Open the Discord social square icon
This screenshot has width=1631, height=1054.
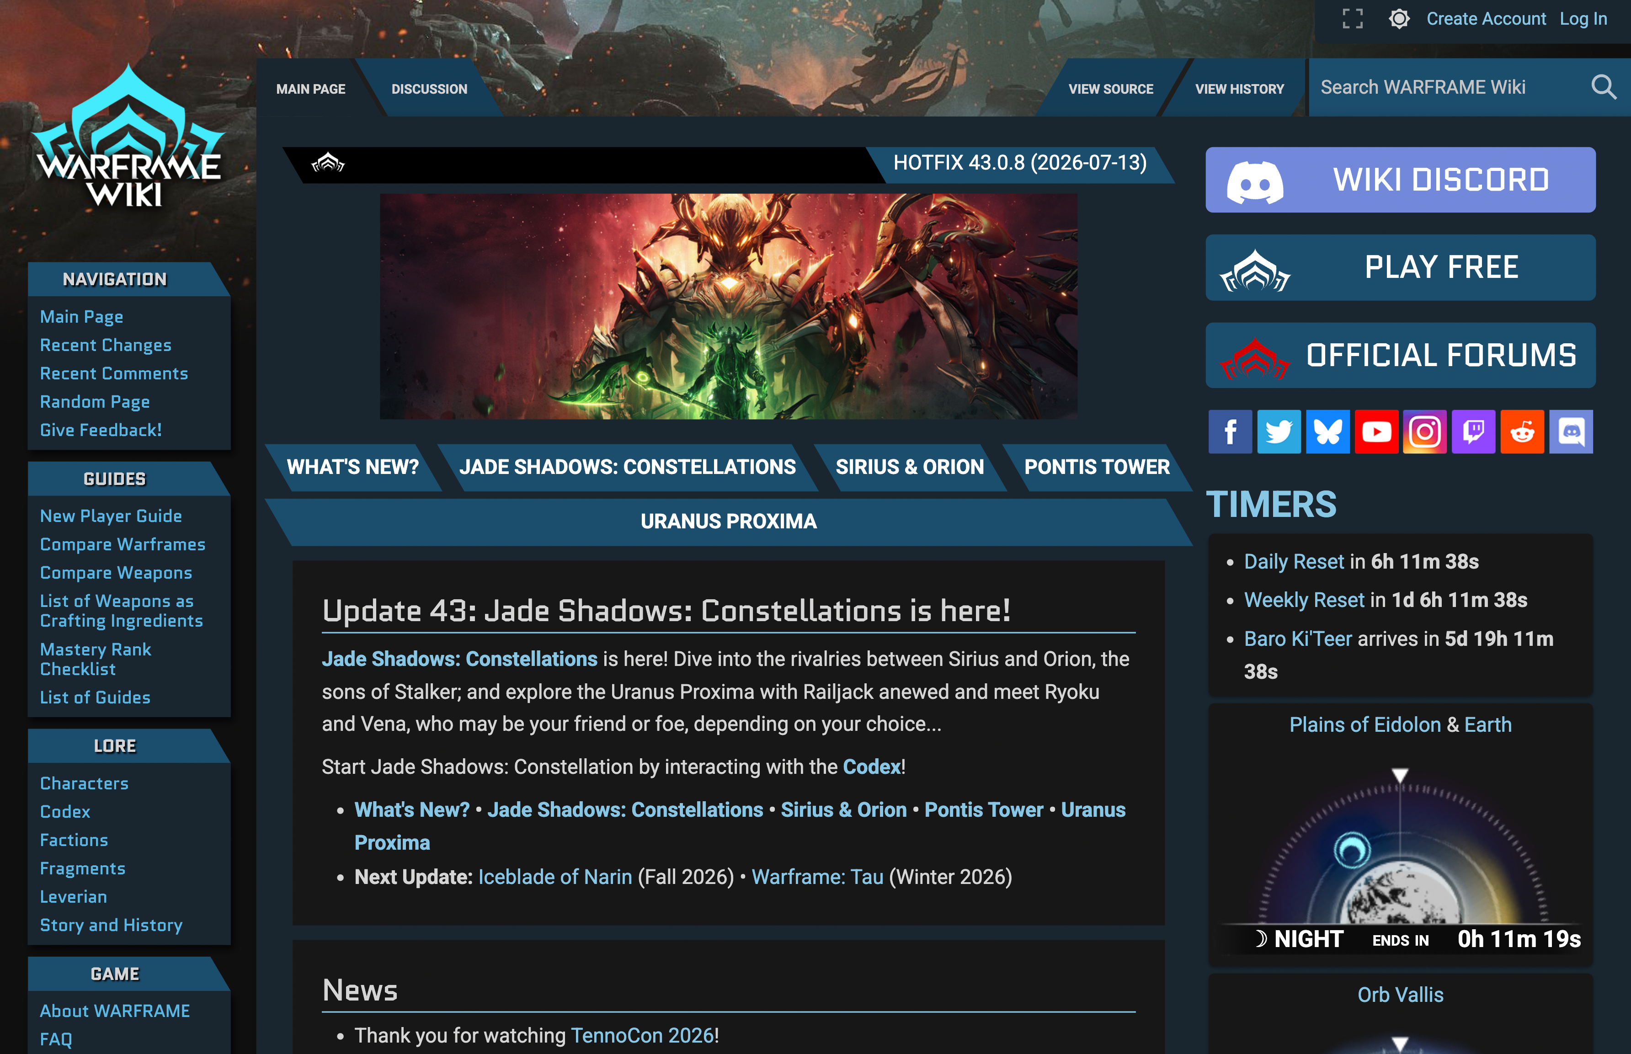(x=1571, y=432)
